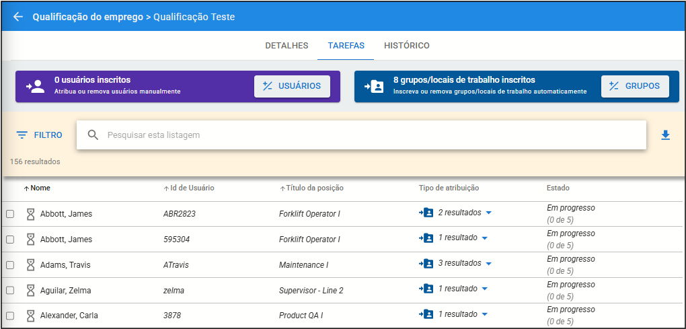Expand the 3 resultados dropdown for Adams

pyautogui.click(x=489, y=263)
